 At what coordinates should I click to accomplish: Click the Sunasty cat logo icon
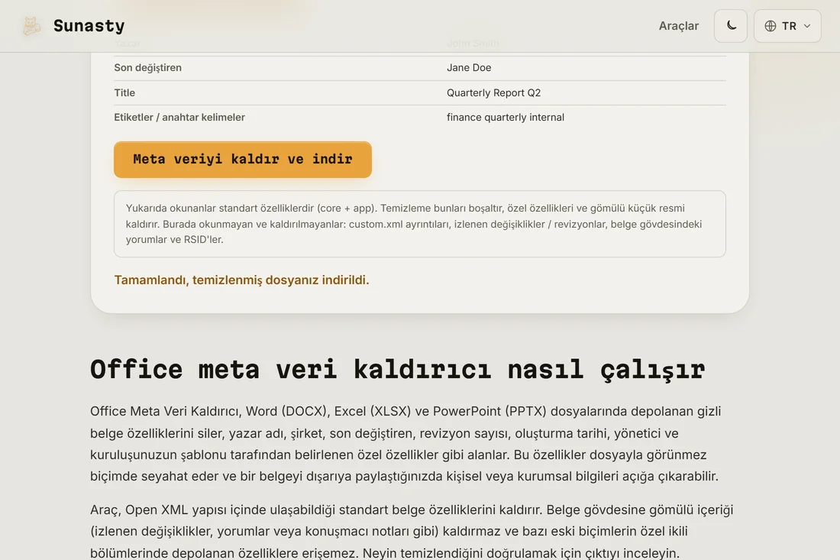coord(31,26)
